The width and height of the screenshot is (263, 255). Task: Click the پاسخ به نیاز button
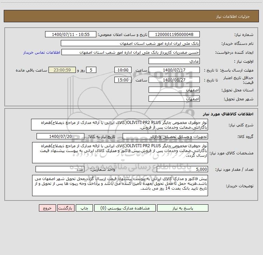183,208
